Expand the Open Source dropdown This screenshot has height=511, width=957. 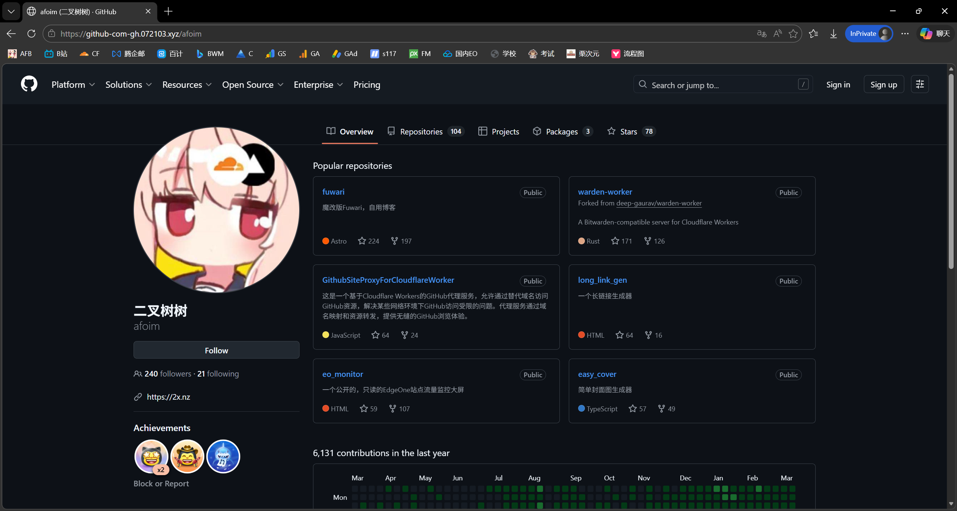click(x=252, y=85)
